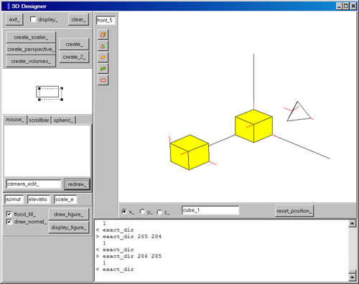Switch to the mouse_ tab
This screenshot has height=284, width=359.
15,120
